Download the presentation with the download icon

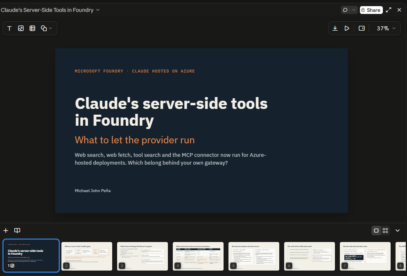[x=335, y=28]
